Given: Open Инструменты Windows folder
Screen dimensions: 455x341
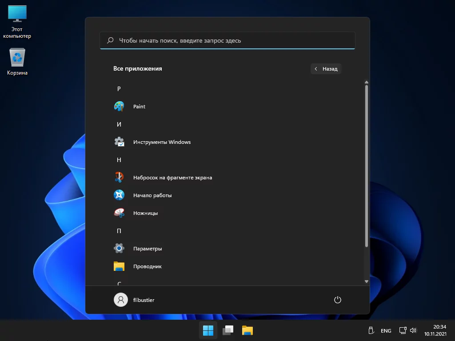Looking at the screenshot, I should (x=161, y=142).
